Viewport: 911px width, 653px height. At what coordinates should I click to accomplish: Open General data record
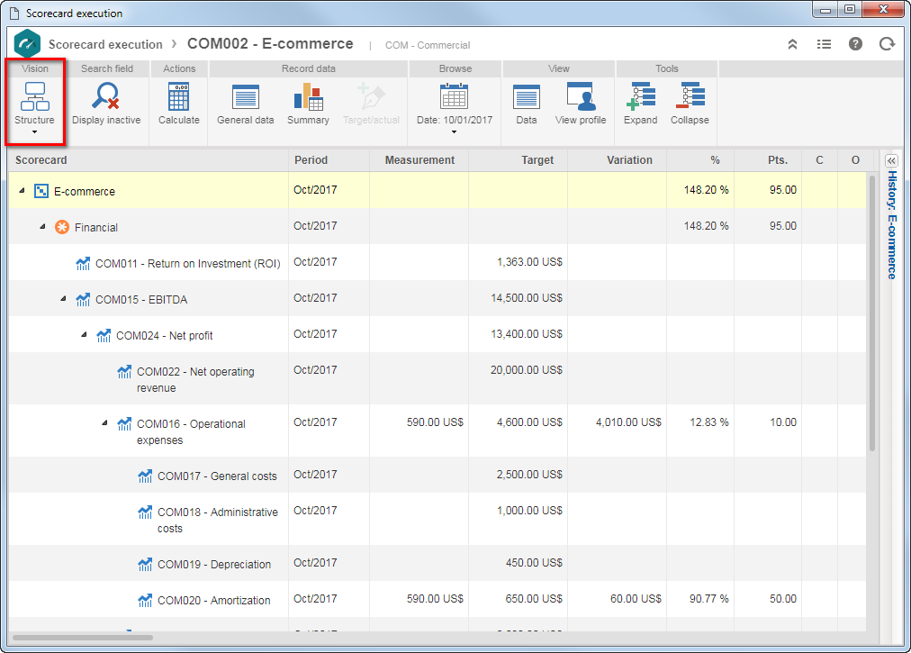click(245, 104)
